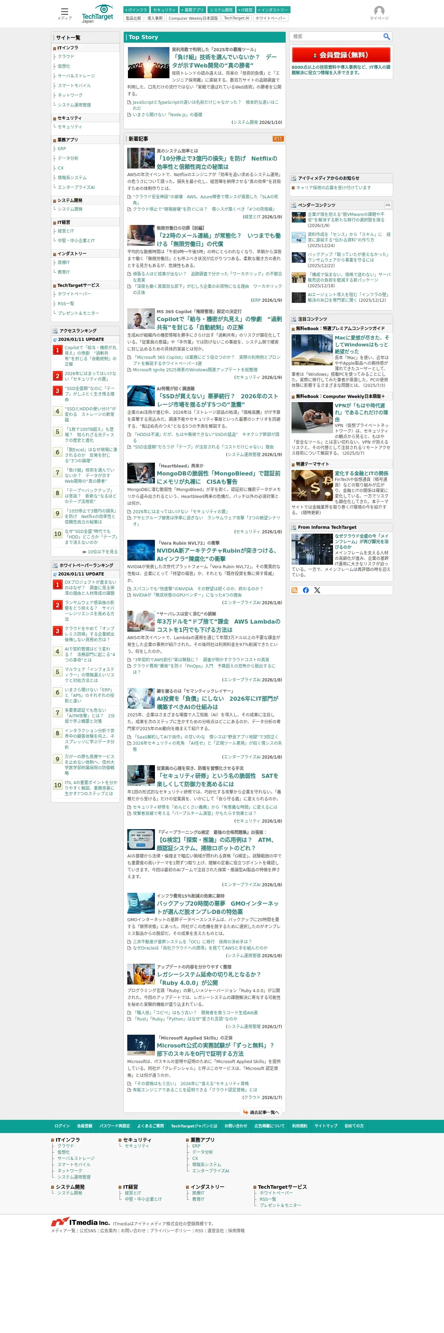
Task: Click the red 会員登録(無料) button
Action: [341, 55]
